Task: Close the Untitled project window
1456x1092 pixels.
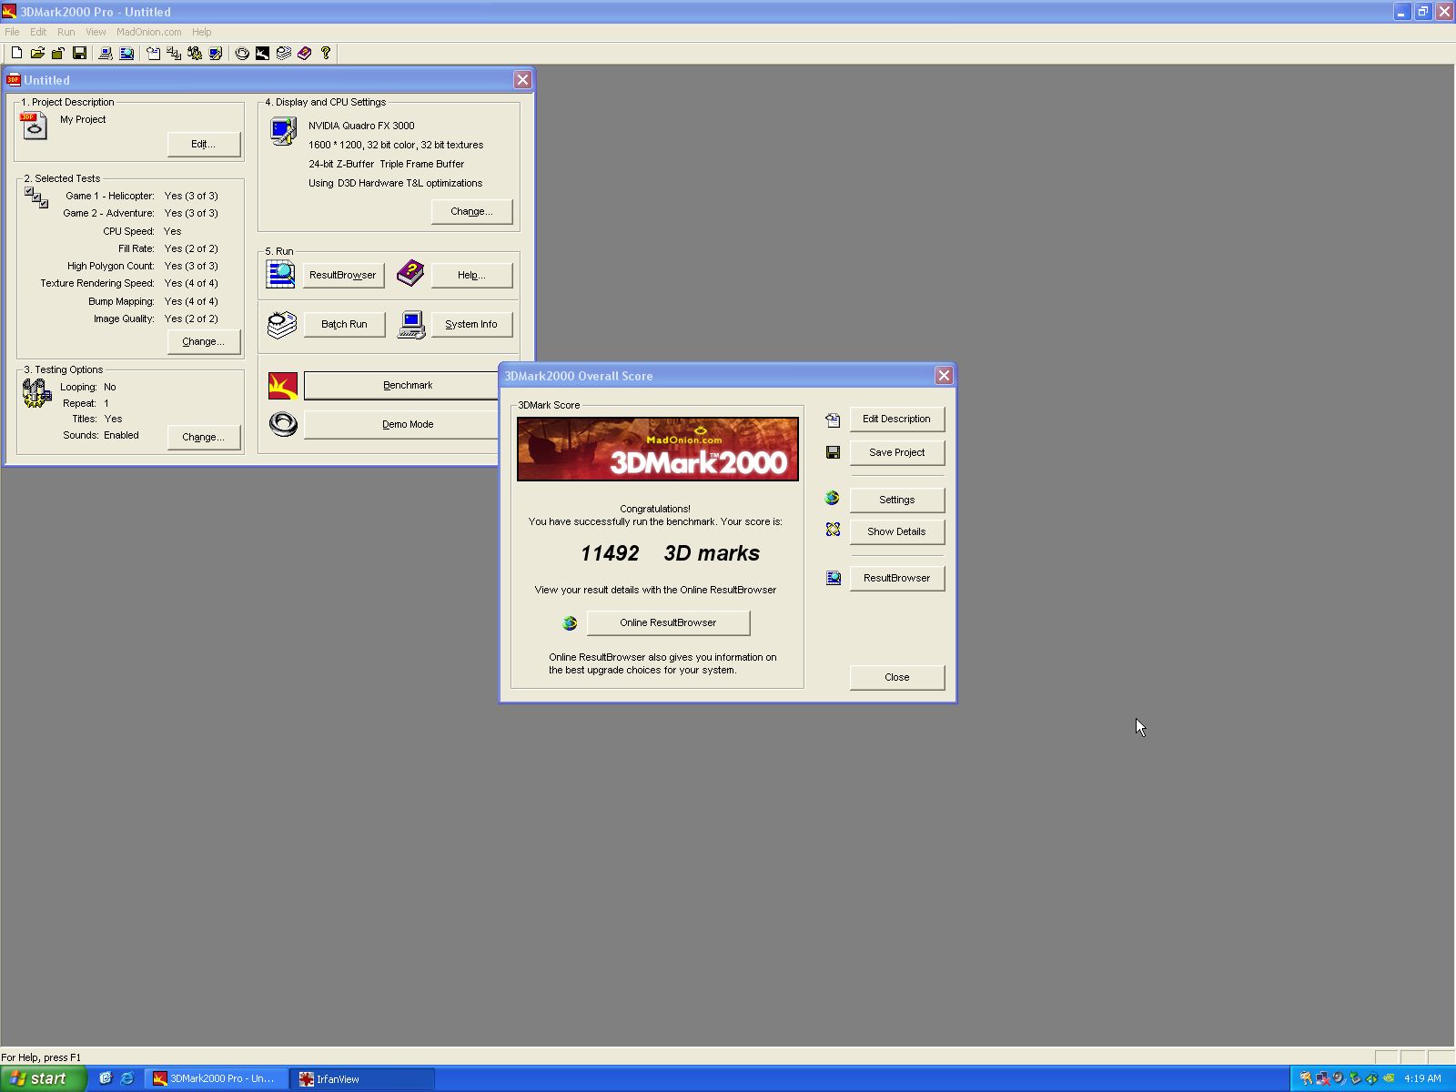Action: pos(522,80)
